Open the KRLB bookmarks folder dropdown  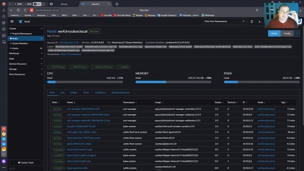(65, 15)
